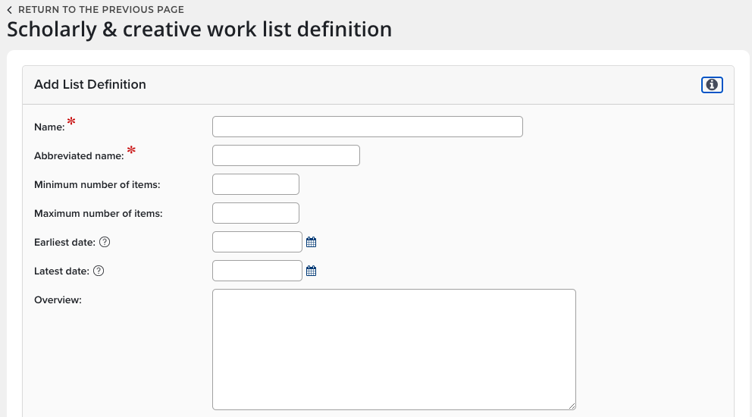Click the Latest date help question mark
752x417 pixels.
(x=99, y=271)
